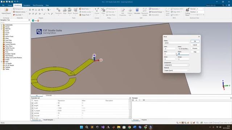Image resolution: width=232 pixels, height=130 pixels.
Task: Expand the Materials tree node
Action: [x=1, y=29]
